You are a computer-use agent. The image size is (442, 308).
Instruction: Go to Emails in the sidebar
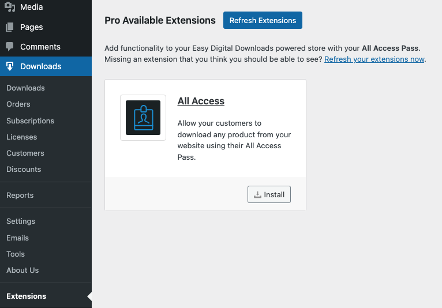pyautogui.click(x=17, y=238)
